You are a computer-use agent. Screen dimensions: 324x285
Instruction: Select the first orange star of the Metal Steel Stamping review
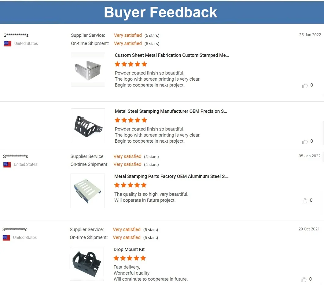click(117, 120)
